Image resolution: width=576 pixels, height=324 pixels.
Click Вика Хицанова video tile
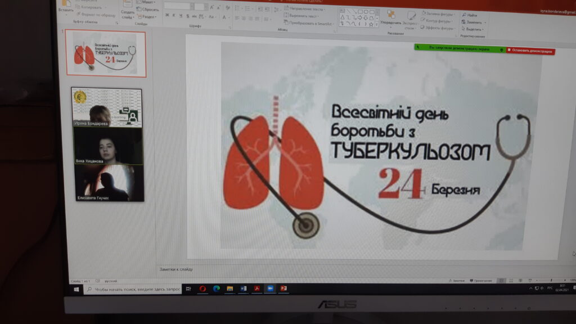coord(108,146)
